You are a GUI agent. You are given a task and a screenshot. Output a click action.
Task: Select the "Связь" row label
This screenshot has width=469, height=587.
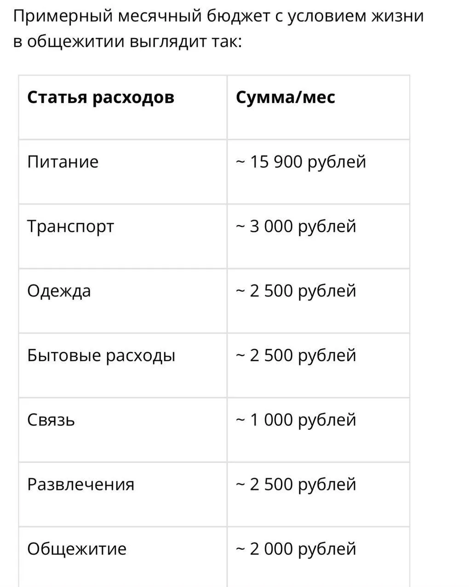coord(51,420)
